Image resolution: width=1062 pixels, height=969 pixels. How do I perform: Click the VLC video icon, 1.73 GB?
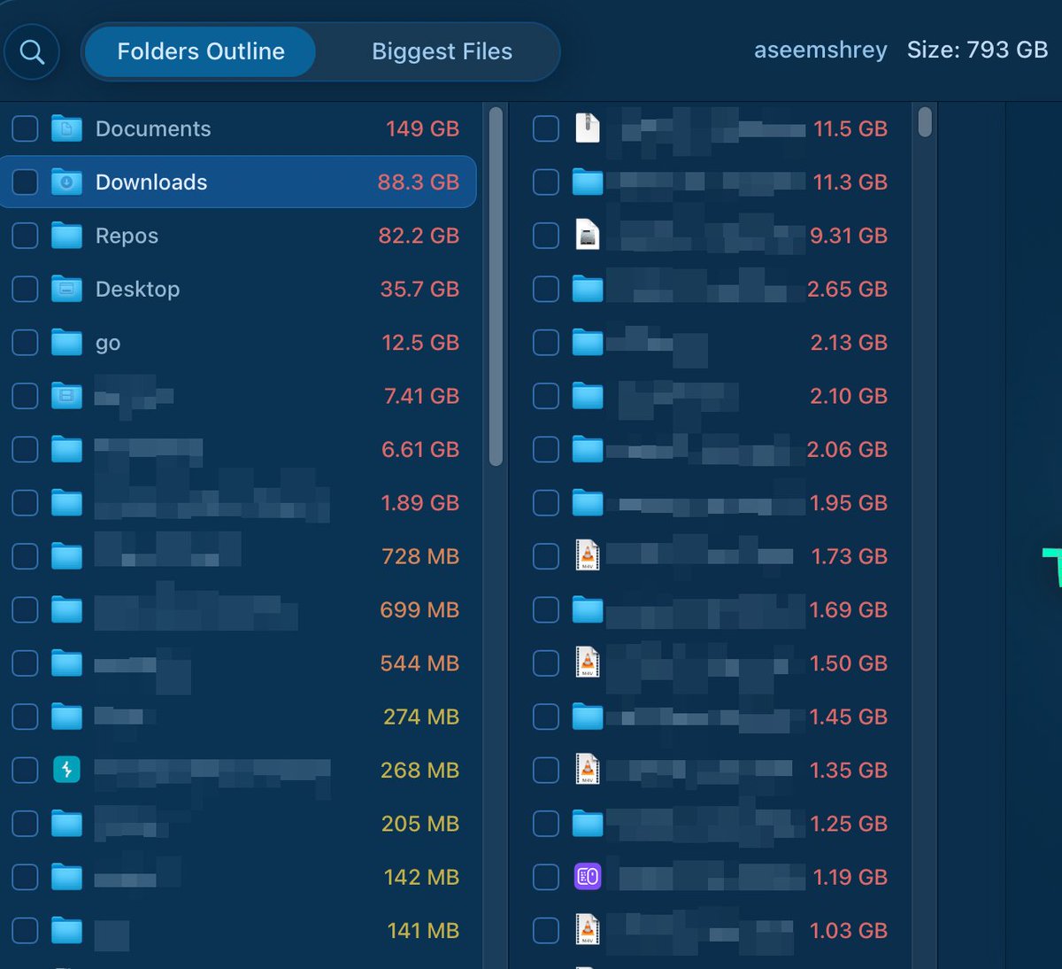tap(588, 556)
